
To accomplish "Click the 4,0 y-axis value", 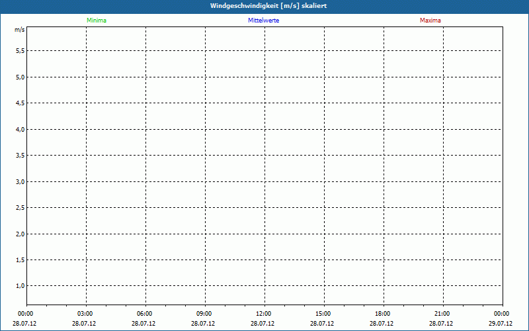I will [20, 129].
